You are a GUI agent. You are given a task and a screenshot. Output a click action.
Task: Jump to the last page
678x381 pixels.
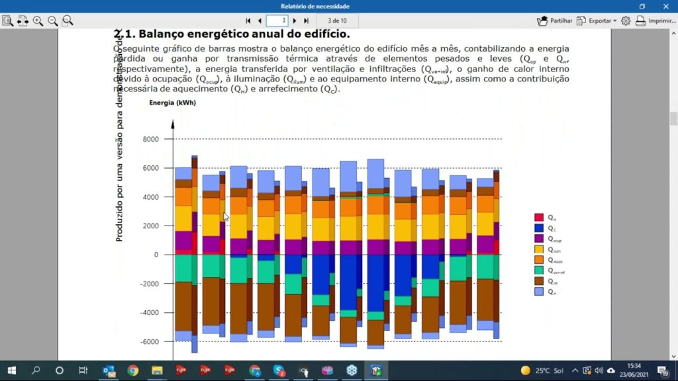(306, 21)
